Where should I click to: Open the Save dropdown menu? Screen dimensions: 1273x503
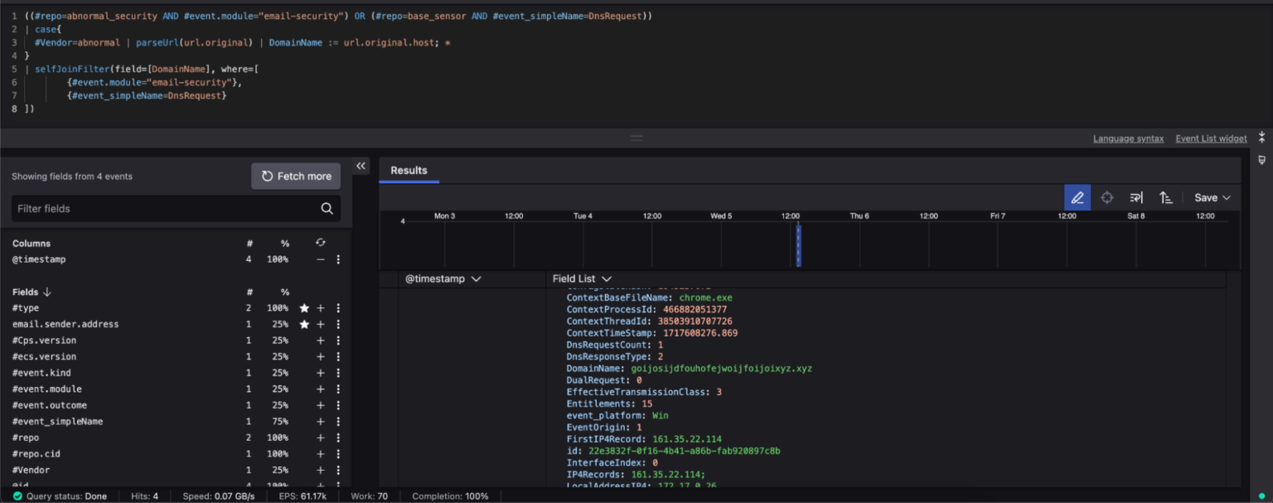pyautogui.click(x=1212, y=198)
